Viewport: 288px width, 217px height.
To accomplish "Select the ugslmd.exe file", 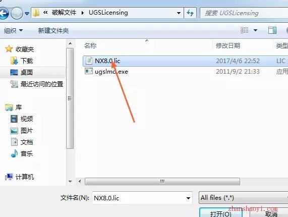I will [x=106, y=72].
